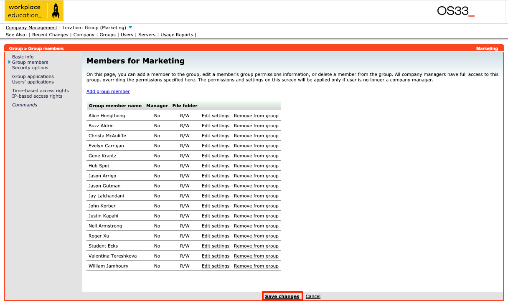Click the name Valentina Tereshkova
This screenshot has width=508, height=303.
112,256
